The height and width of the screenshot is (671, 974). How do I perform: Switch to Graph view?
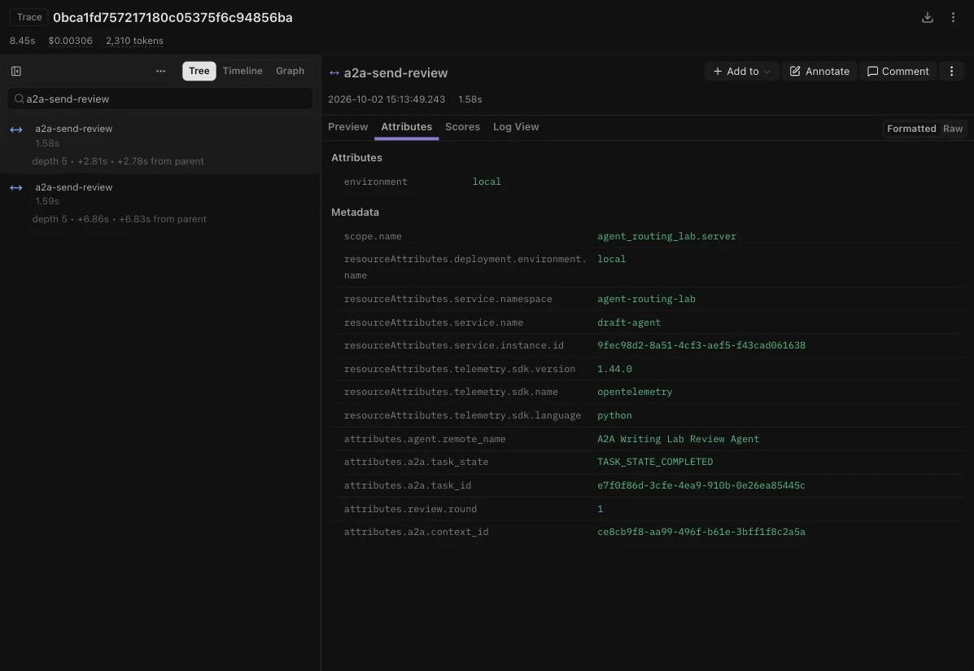point(290,71)
